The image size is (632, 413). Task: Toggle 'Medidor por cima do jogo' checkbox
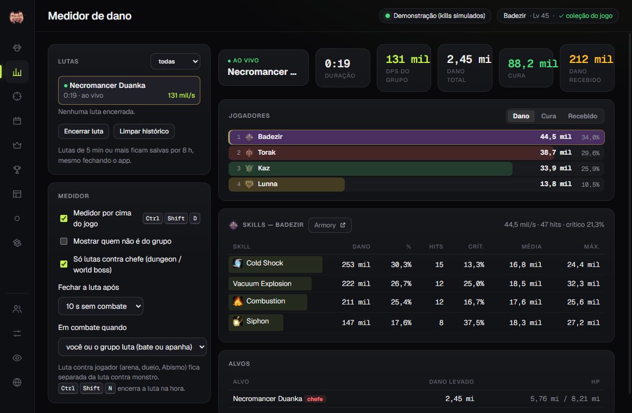click(x=64, y=218)
